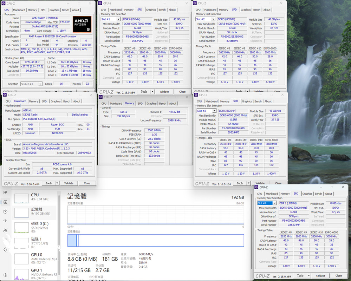Click Validate in Mainboard window
This screenshot has width=351, height=281.
coord(69,183)
